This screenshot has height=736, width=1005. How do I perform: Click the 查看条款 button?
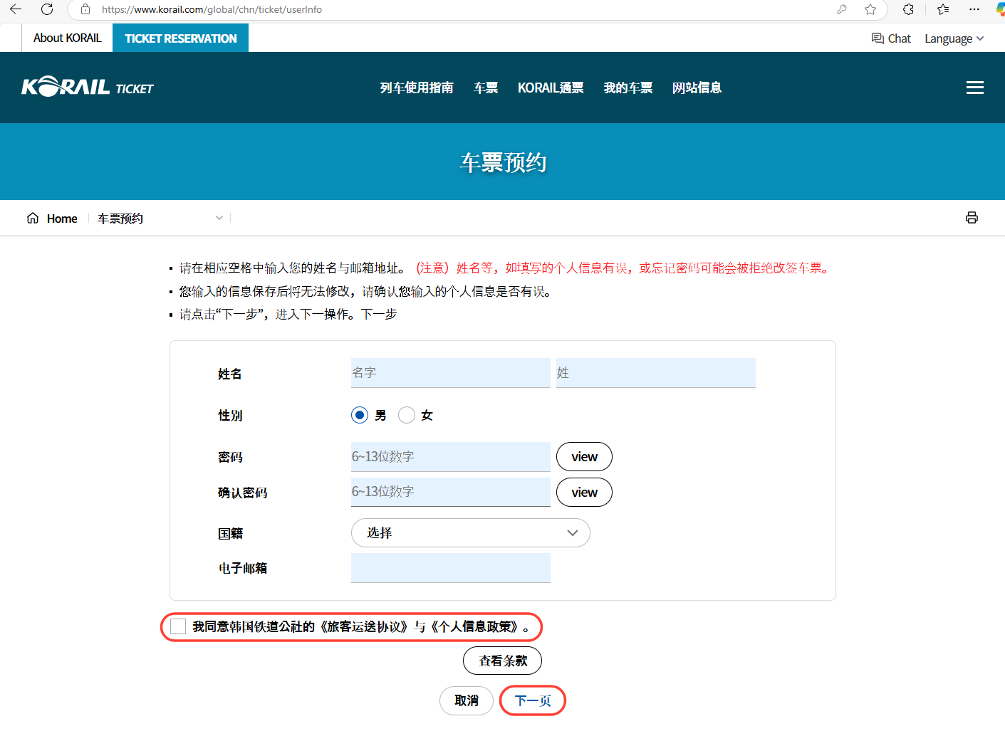click(x=502, y=661)
